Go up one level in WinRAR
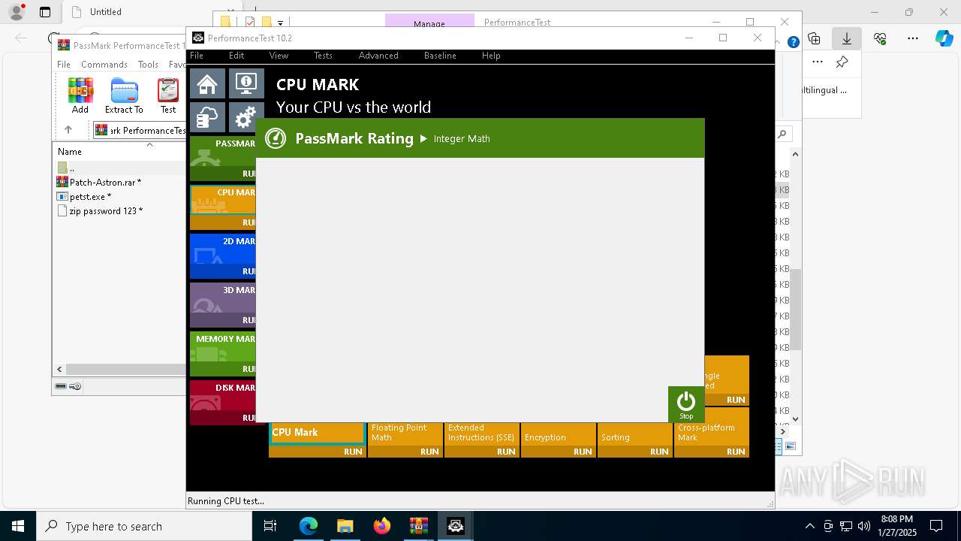The height and width of the screenshot is (541, 961). (x=68, y=130)
